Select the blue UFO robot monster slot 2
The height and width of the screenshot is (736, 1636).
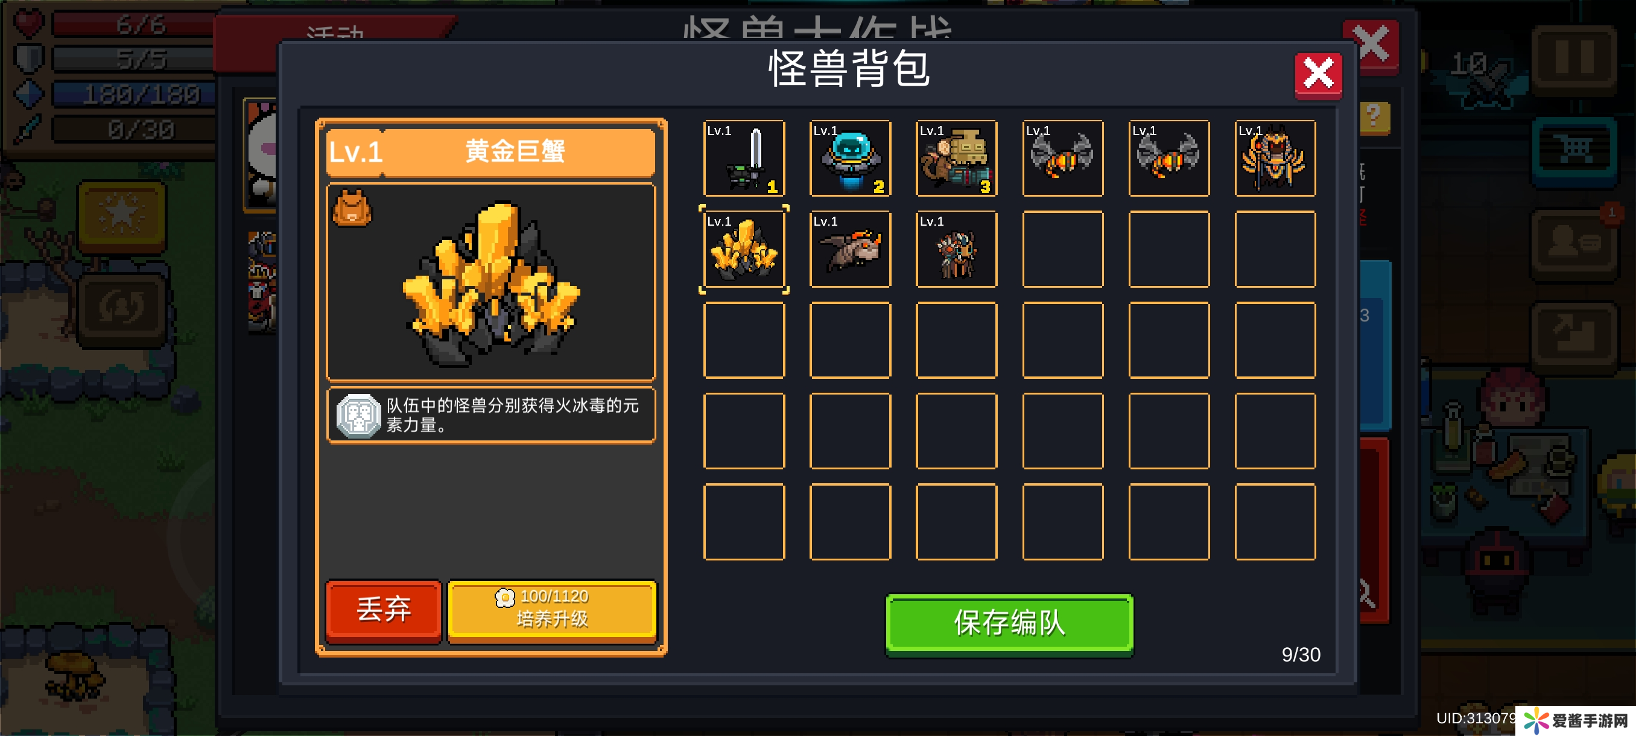pos(851,158)
